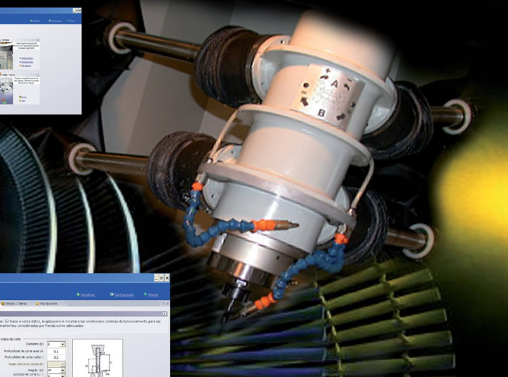Click the round info icon on the grey header bar

[x=165, y=314]
